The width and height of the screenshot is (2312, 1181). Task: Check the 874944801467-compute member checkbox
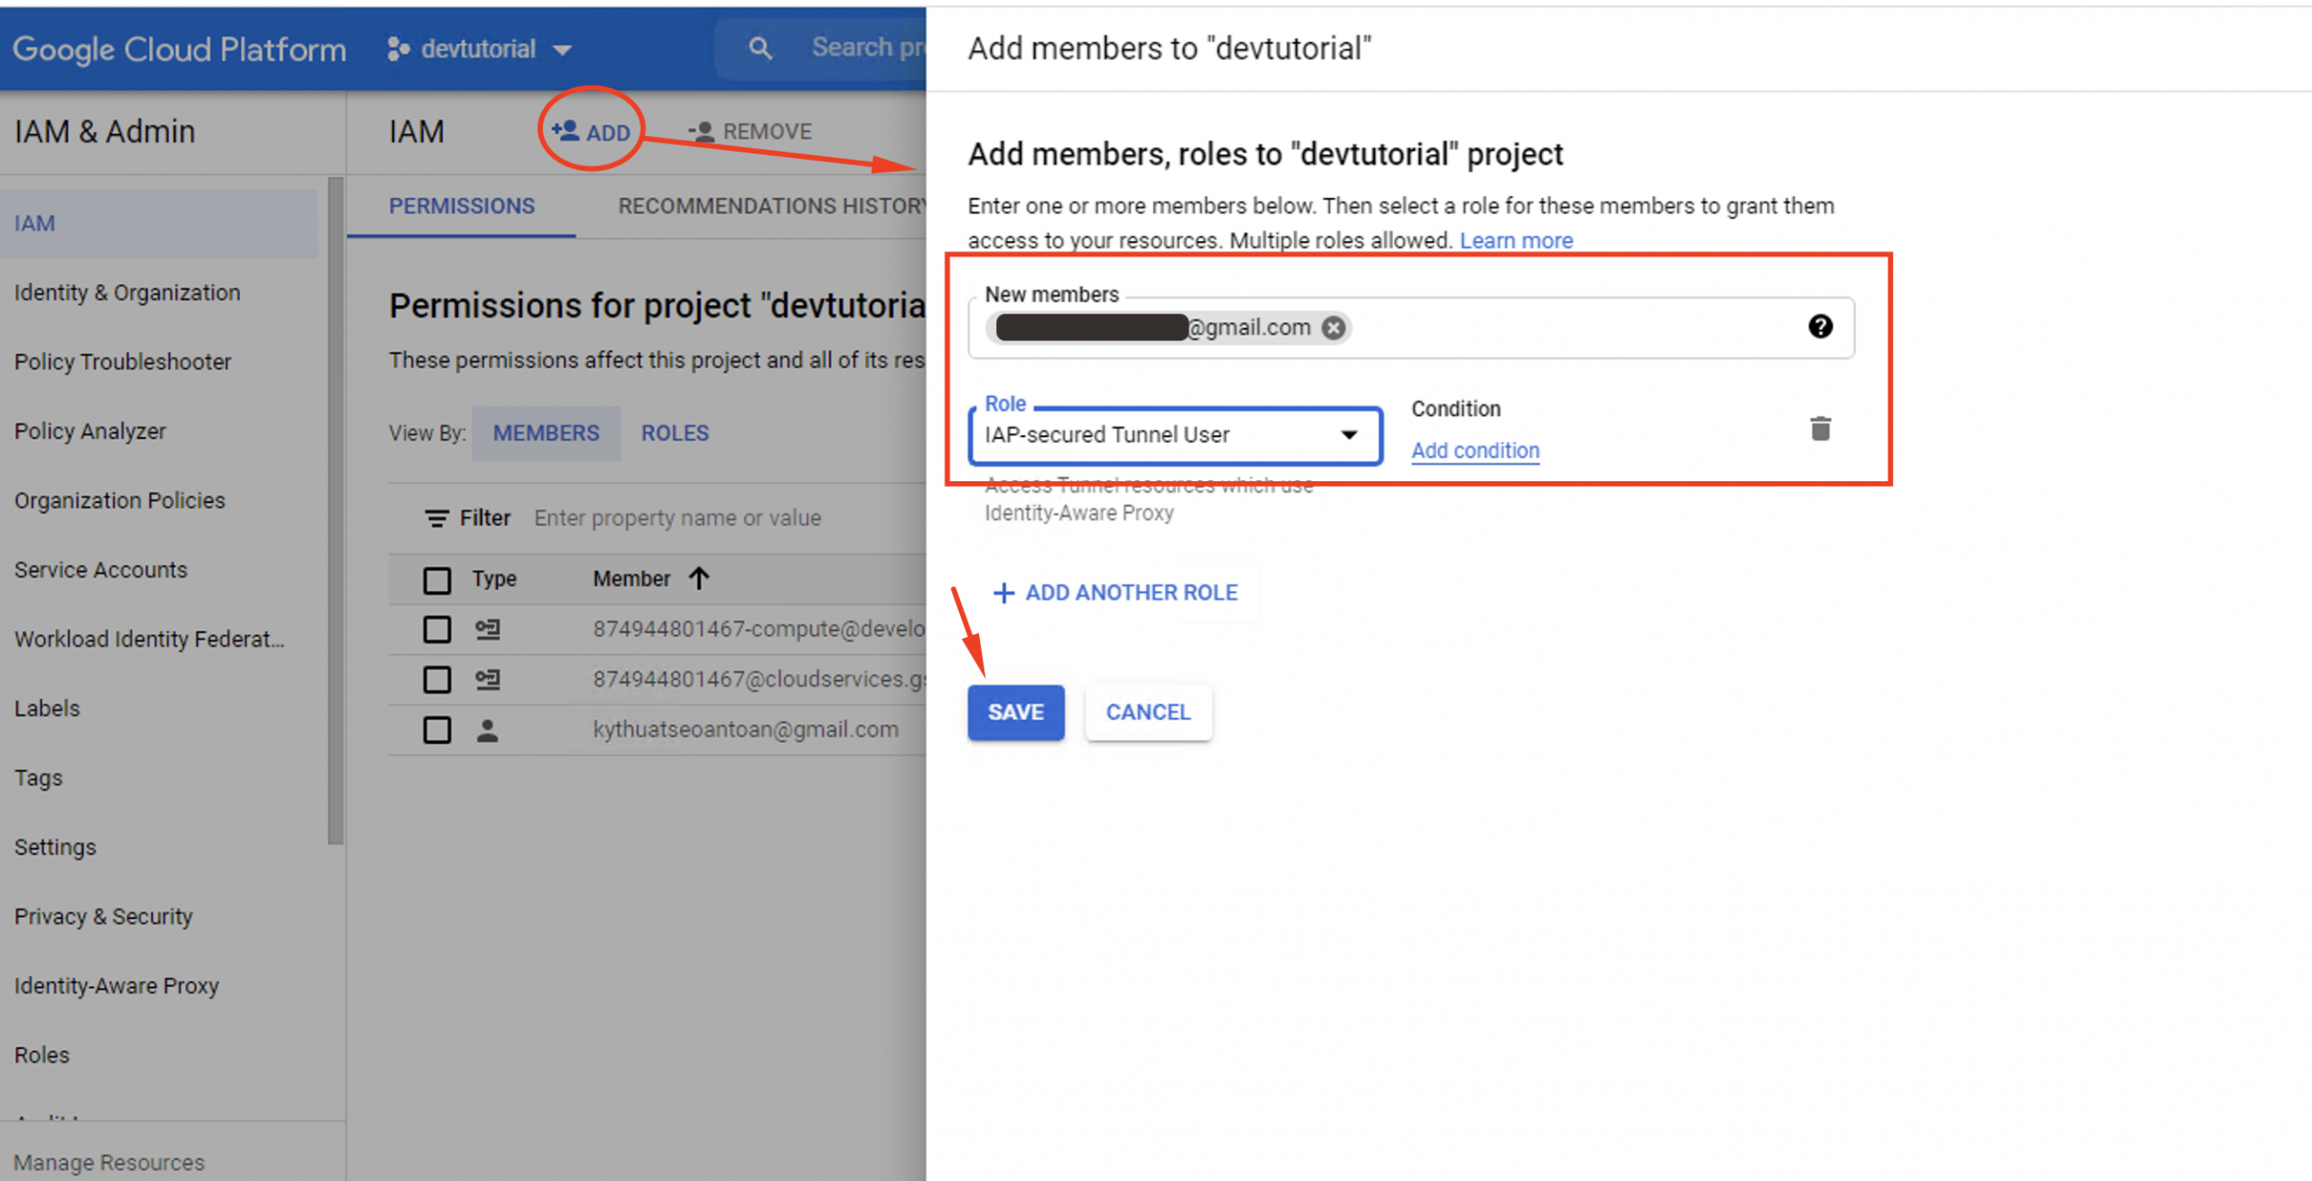[437, 629]
